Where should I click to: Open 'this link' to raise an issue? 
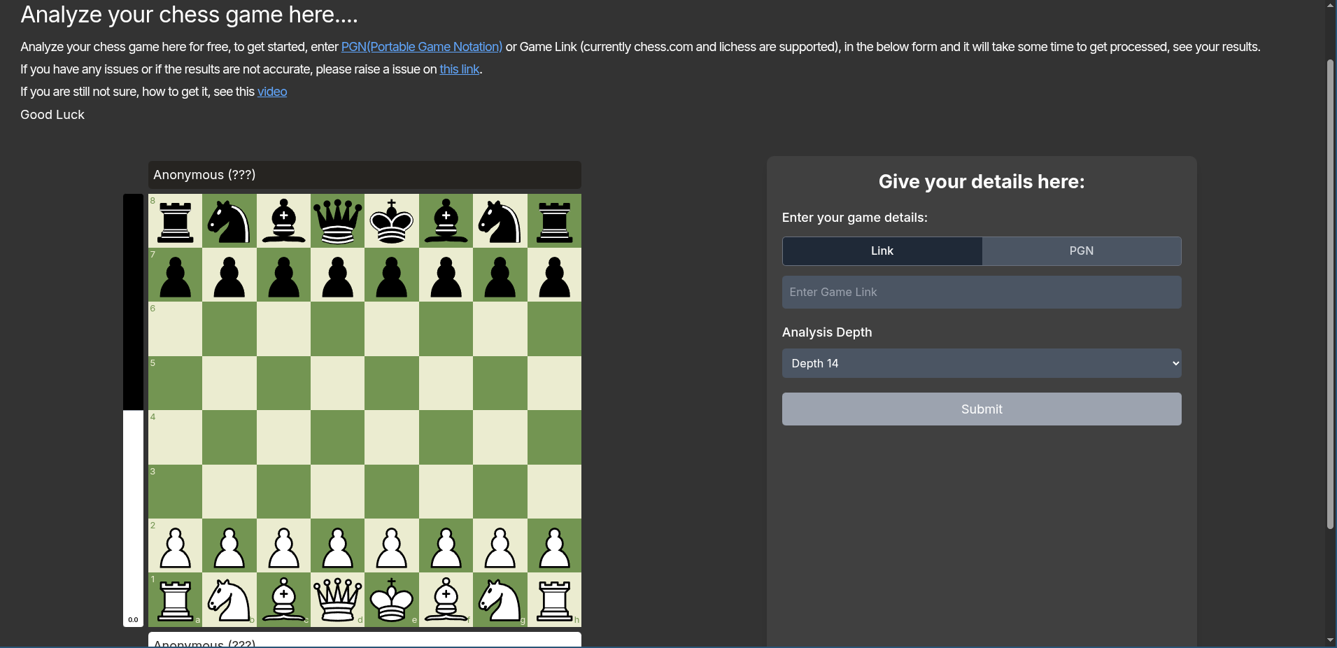(459, 69)
